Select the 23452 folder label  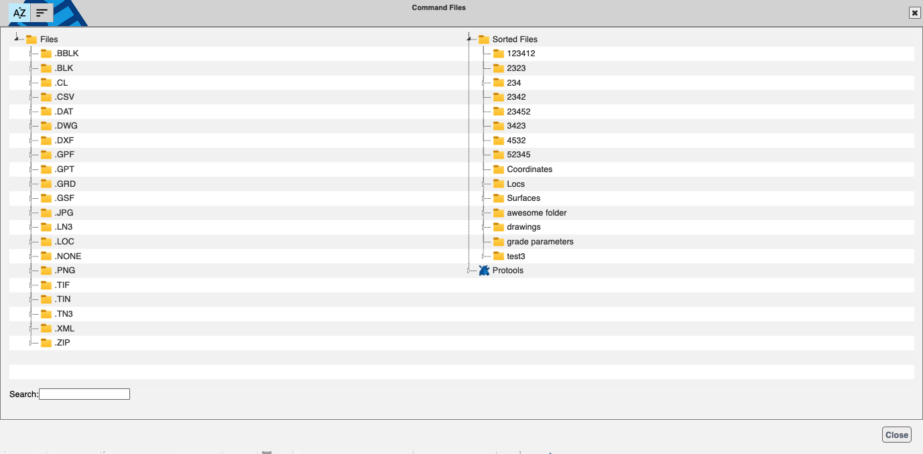(519, 112)
